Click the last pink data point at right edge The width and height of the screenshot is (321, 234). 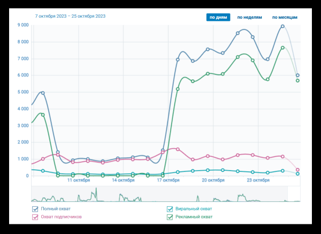pyautogui.click(x=297, y=170)
